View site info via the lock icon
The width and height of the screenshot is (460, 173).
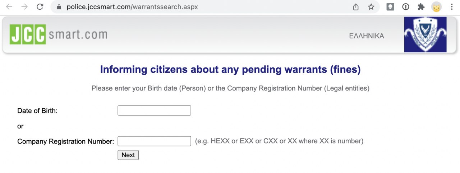coord(59,7)
